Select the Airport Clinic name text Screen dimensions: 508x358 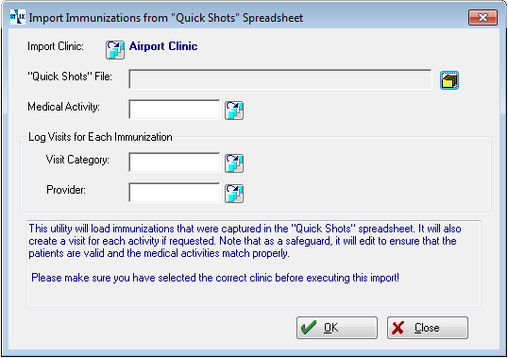pyautogui.click(x=163, y=46)
